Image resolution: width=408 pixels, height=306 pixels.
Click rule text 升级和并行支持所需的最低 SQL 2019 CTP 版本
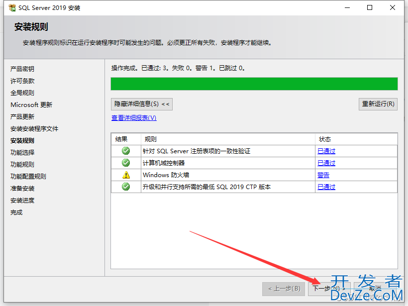pos(207,187)
